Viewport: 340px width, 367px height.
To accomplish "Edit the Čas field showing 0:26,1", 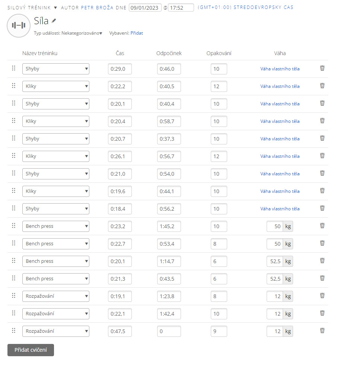I will [x=120, y=156].
